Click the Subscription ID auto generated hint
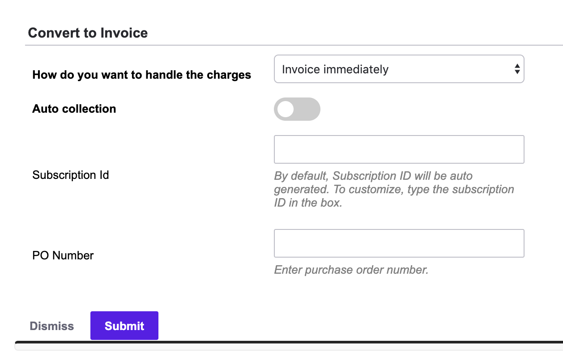The image size is (563, 356). coord(394,189)
